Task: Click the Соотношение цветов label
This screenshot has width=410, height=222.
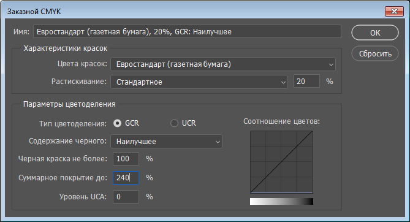Action: click(282, 121)
